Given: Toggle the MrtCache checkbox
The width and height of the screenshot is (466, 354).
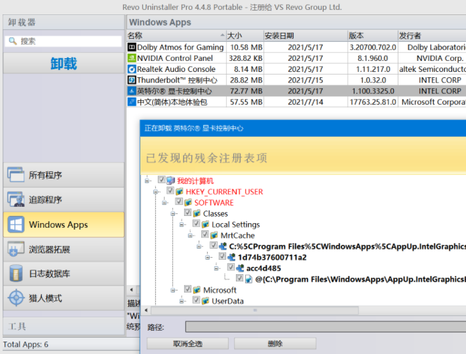Looking at the screenshot, I should [x=204, y=234].
